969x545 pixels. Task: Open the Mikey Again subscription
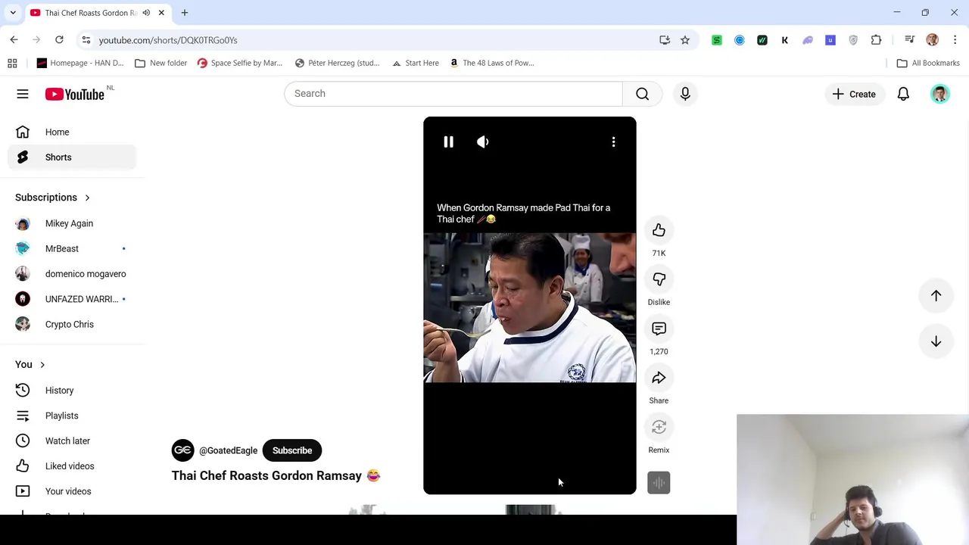coord(73,223)
